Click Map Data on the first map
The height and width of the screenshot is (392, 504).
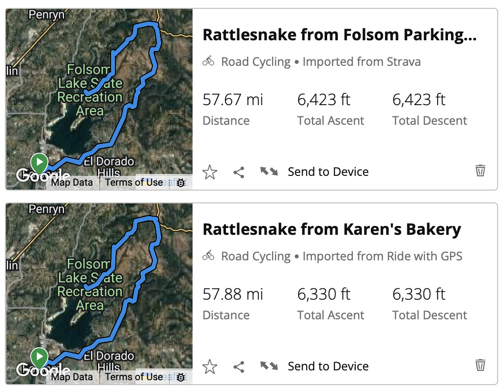(72, 183)
